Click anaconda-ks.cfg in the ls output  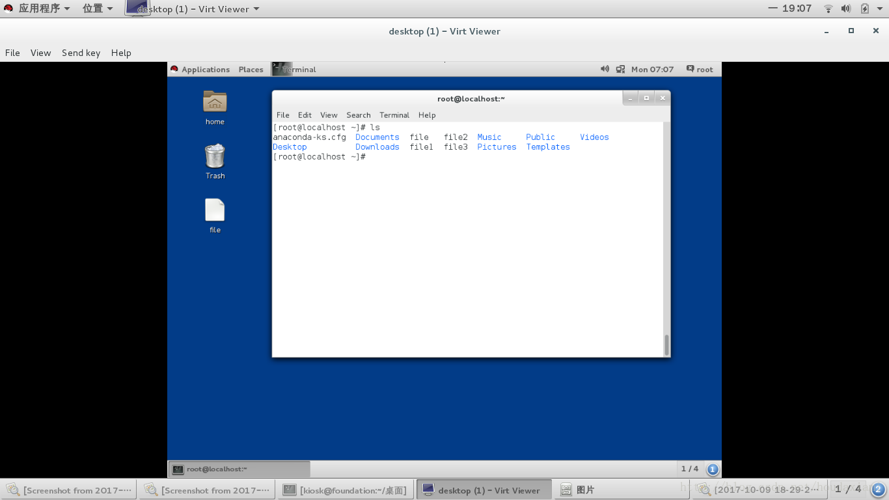click(x=309, y=137)
